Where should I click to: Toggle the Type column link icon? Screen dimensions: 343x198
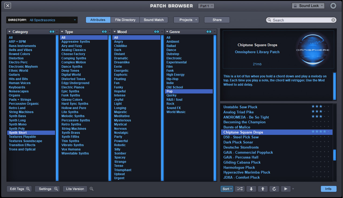(x=104, y=32)
